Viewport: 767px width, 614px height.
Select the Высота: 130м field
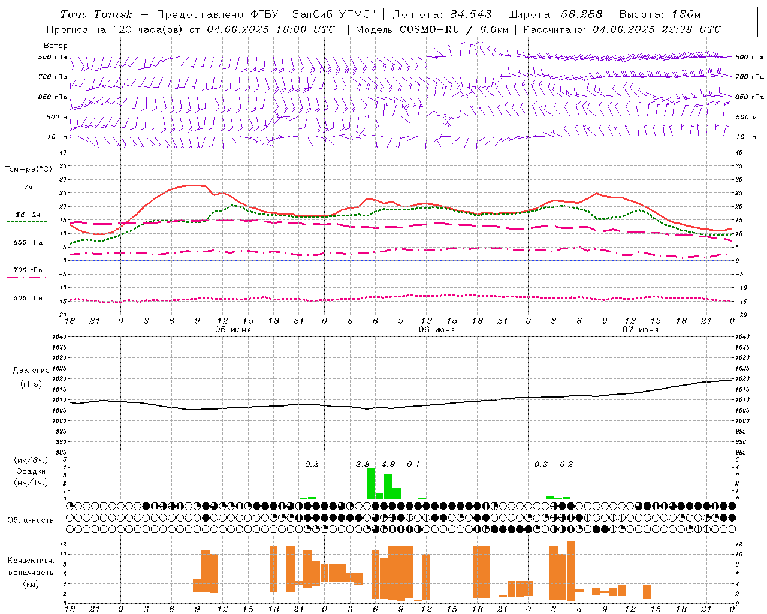(x=660, y=14)
